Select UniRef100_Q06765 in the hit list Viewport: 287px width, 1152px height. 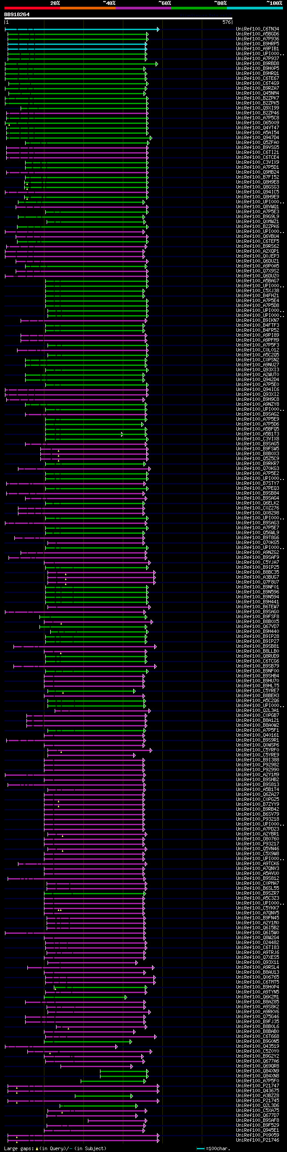point(257,977)
